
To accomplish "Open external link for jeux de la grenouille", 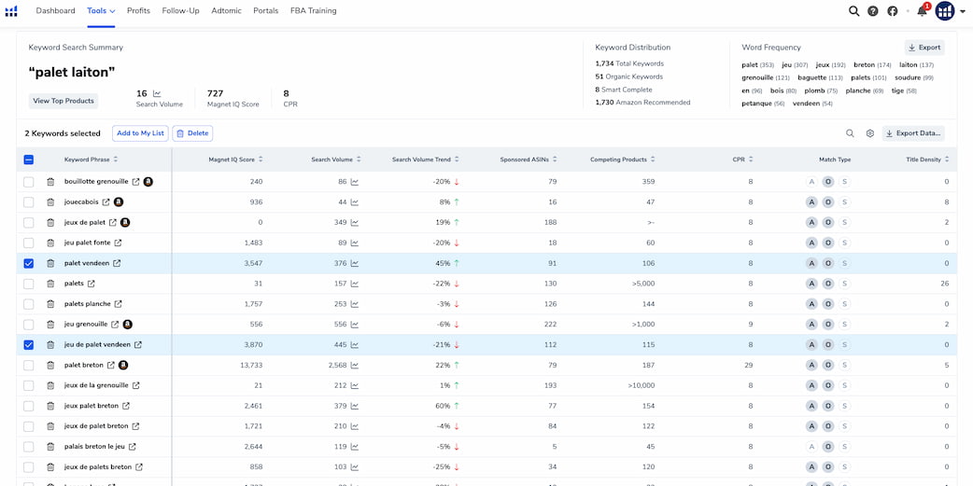I will 136,385.
